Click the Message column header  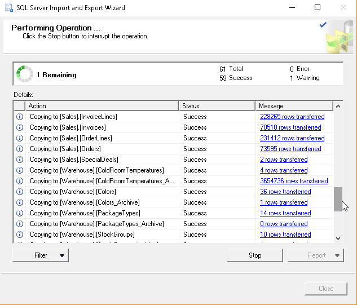click(293, 106)
